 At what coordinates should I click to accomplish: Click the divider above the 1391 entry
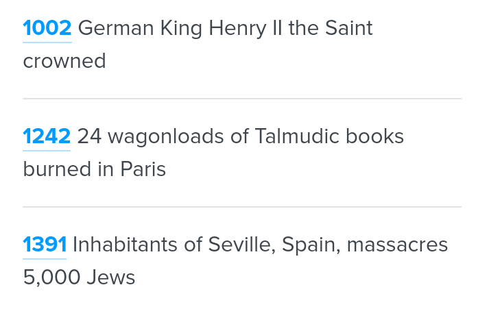[241, 206]
